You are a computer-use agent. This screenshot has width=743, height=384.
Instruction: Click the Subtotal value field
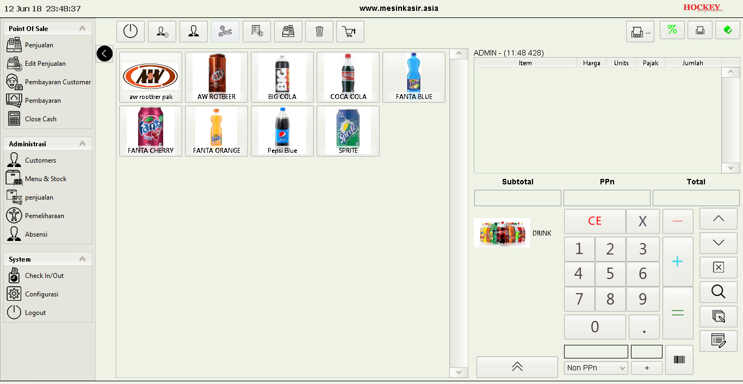[518, 198]
